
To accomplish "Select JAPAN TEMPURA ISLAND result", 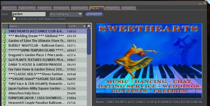I will 37,50.
